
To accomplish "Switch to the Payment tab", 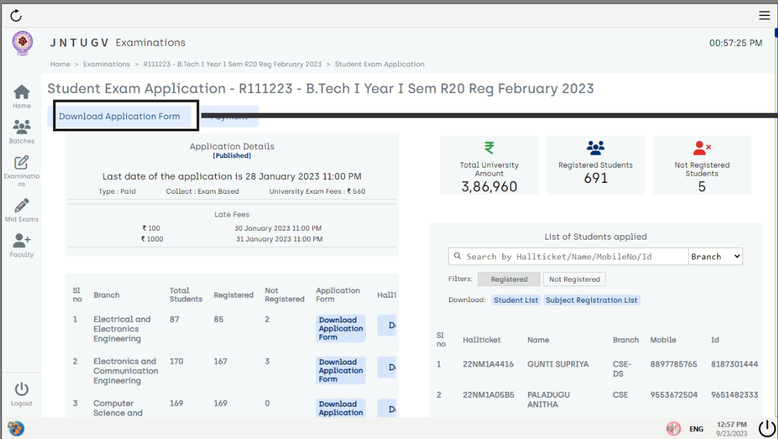I will pos(229,116).
